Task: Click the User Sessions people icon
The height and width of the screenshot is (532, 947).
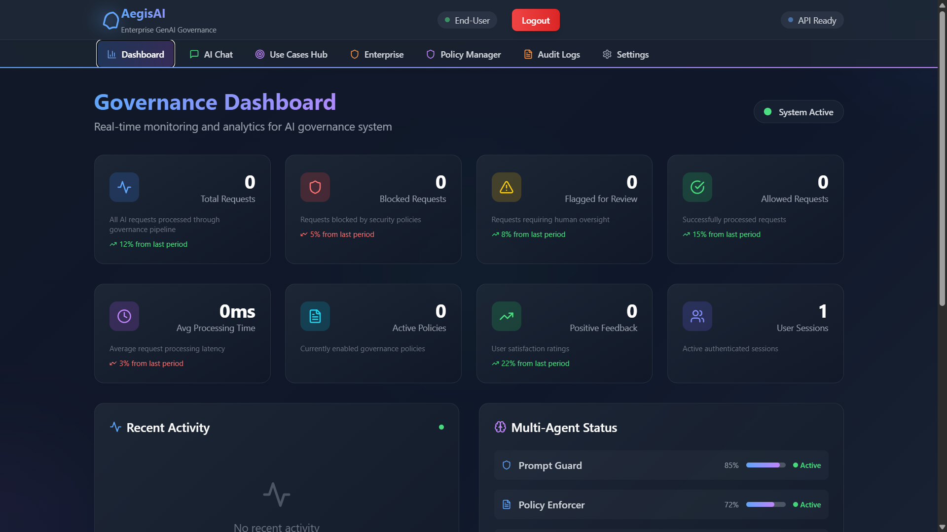Action: pyautogui.click(x=697, y=316)
